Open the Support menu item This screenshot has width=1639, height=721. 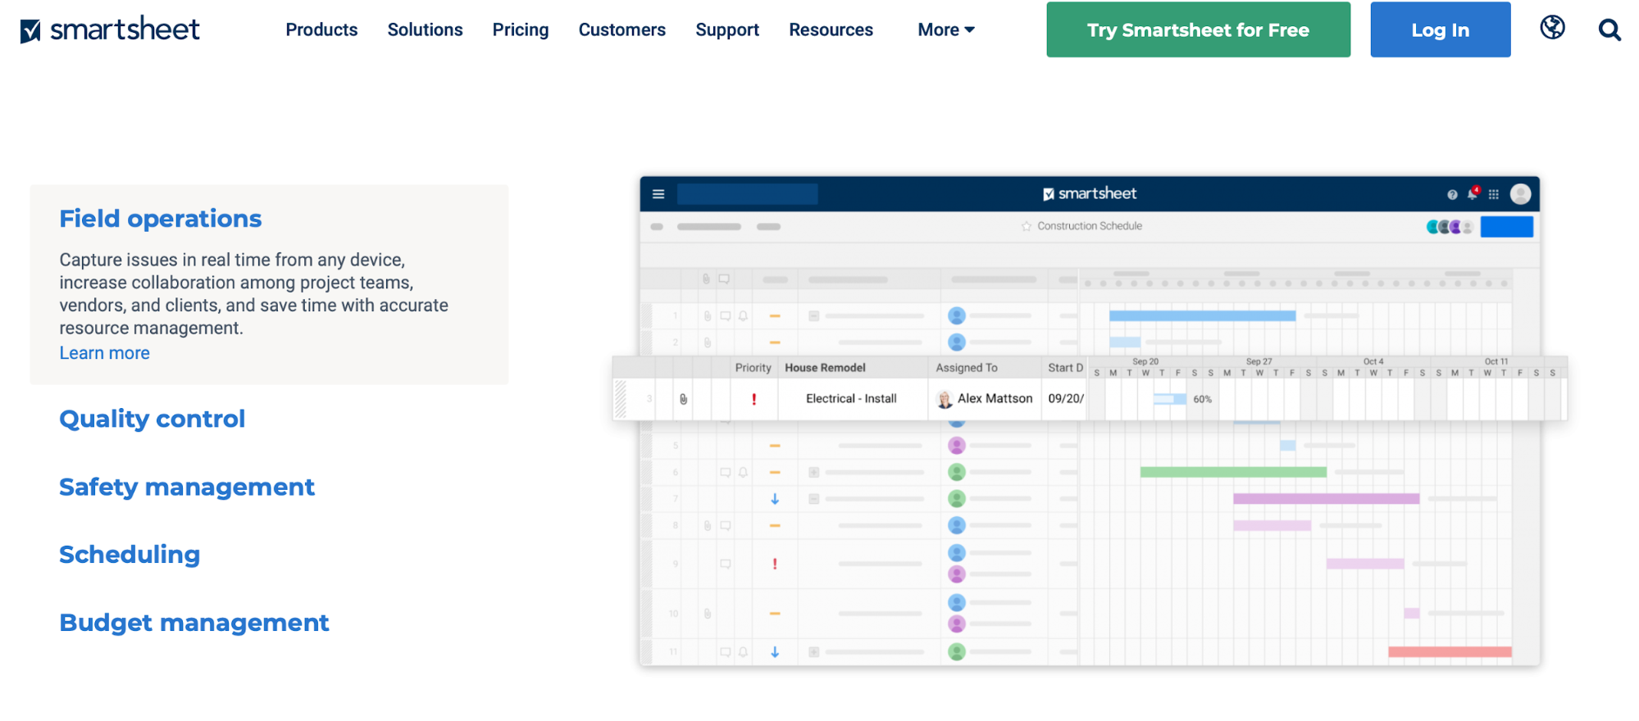[x=727, y=29]
